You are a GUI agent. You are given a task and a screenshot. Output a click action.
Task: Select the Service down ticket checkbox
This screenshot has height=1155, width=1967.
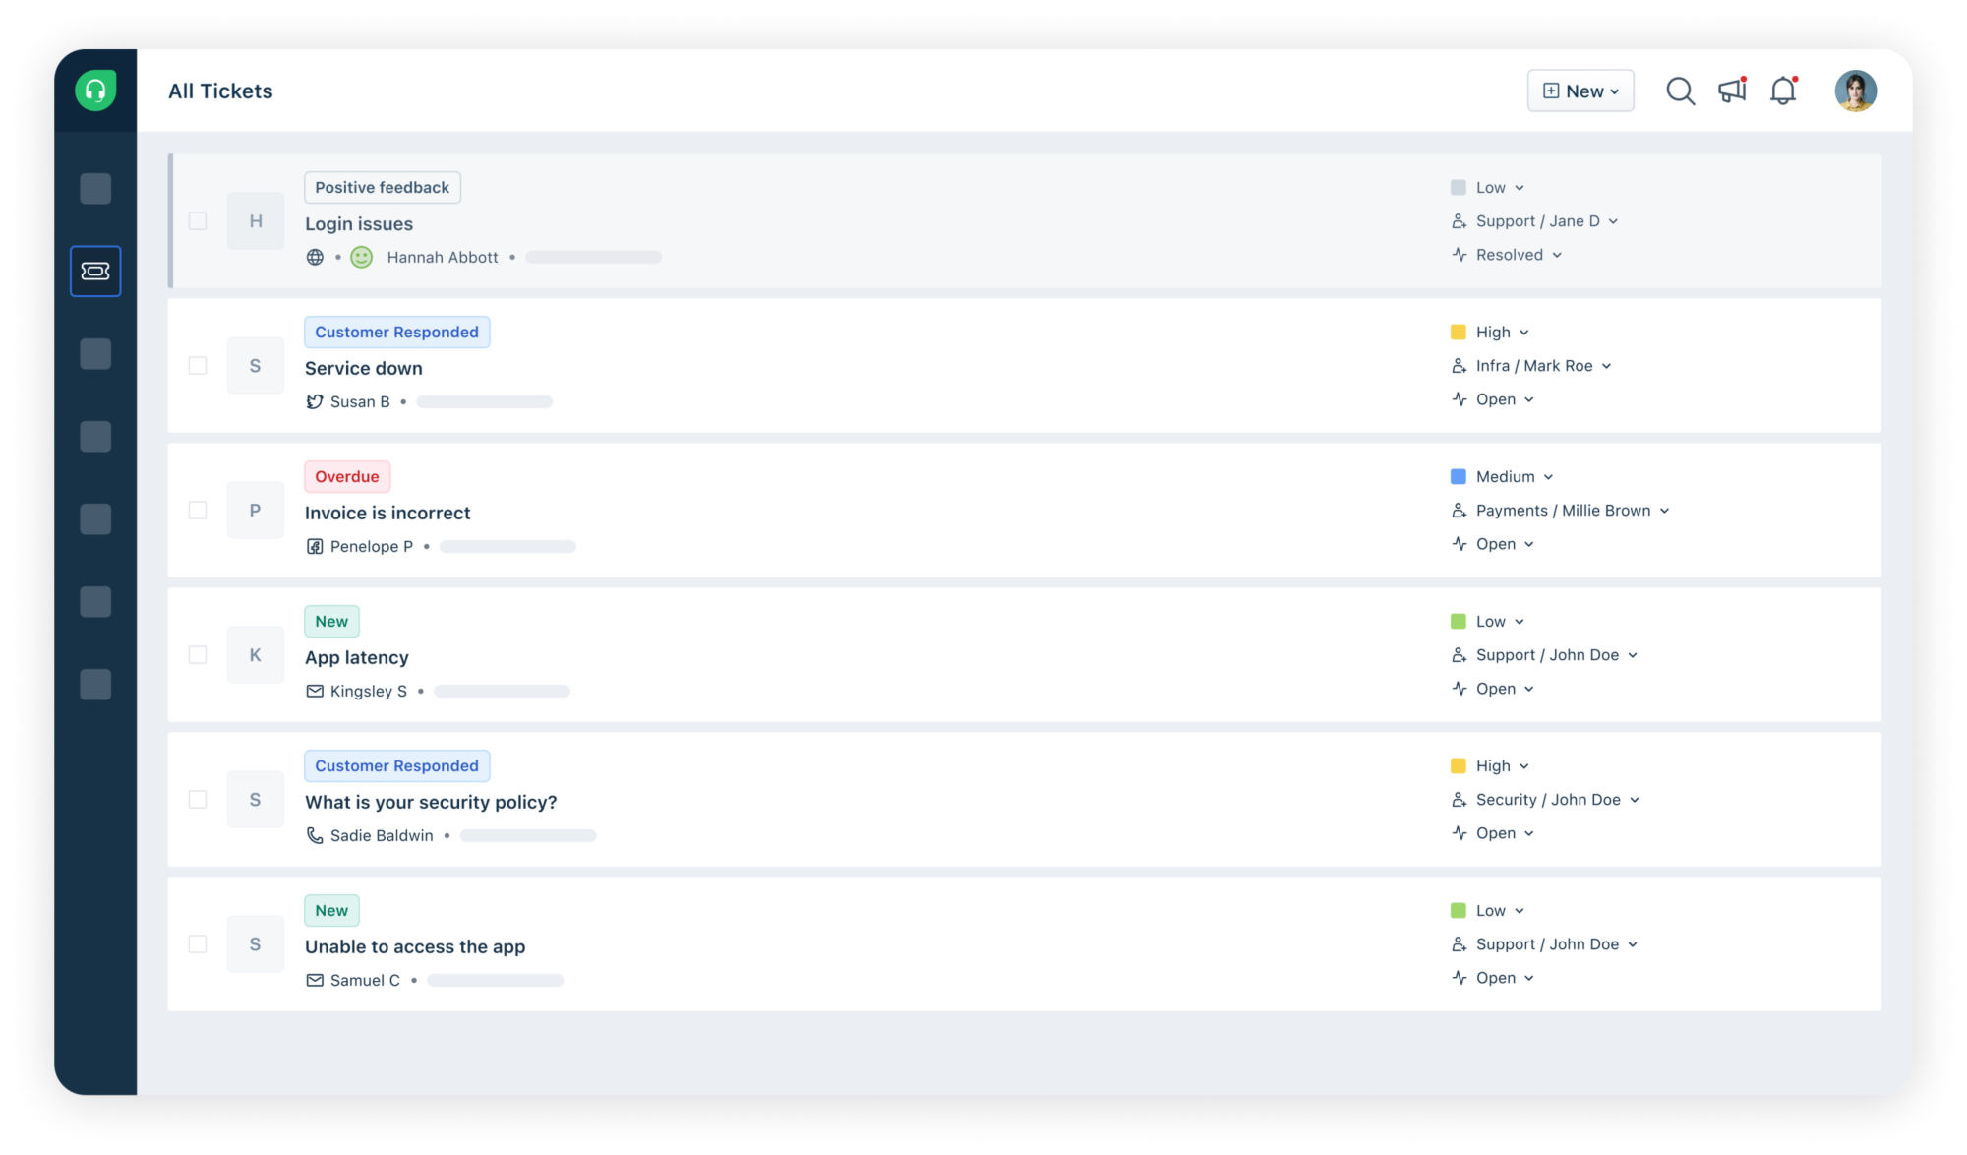pos(197,365)
